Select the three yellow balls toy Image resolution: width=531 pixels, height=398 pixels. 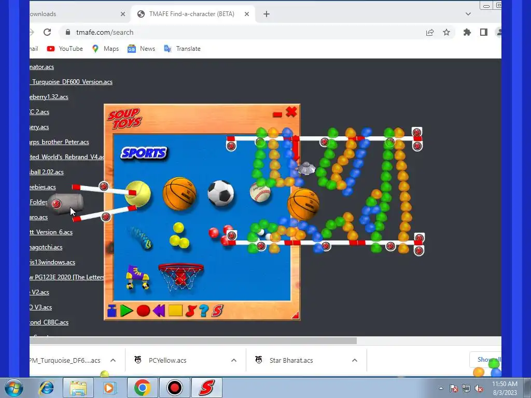pyautogui.click(x=179, y=236)
